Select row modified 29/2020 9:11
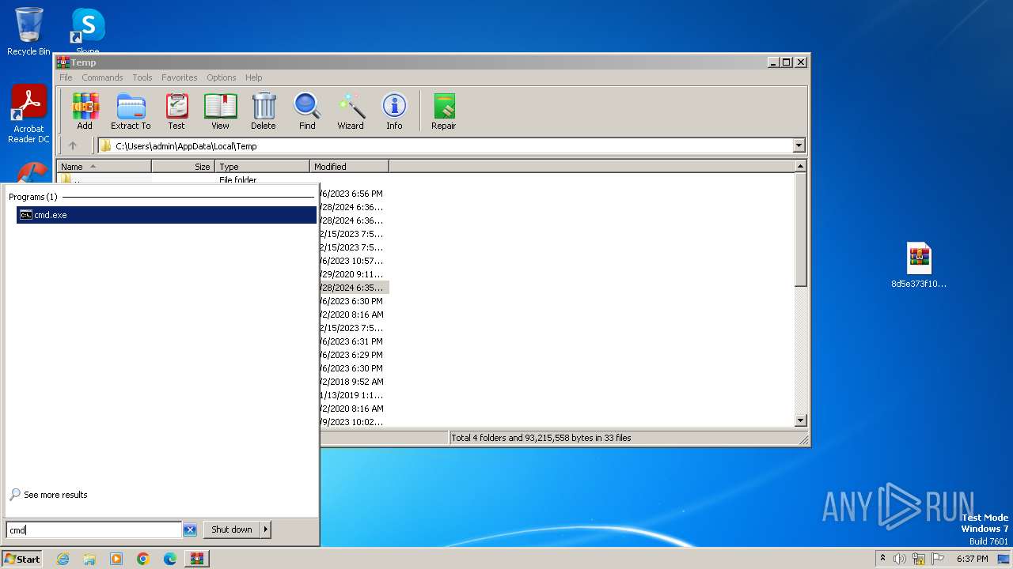 [x=354, y=274]
